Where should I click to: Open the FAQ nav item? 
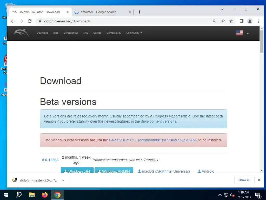click(85, 33)
